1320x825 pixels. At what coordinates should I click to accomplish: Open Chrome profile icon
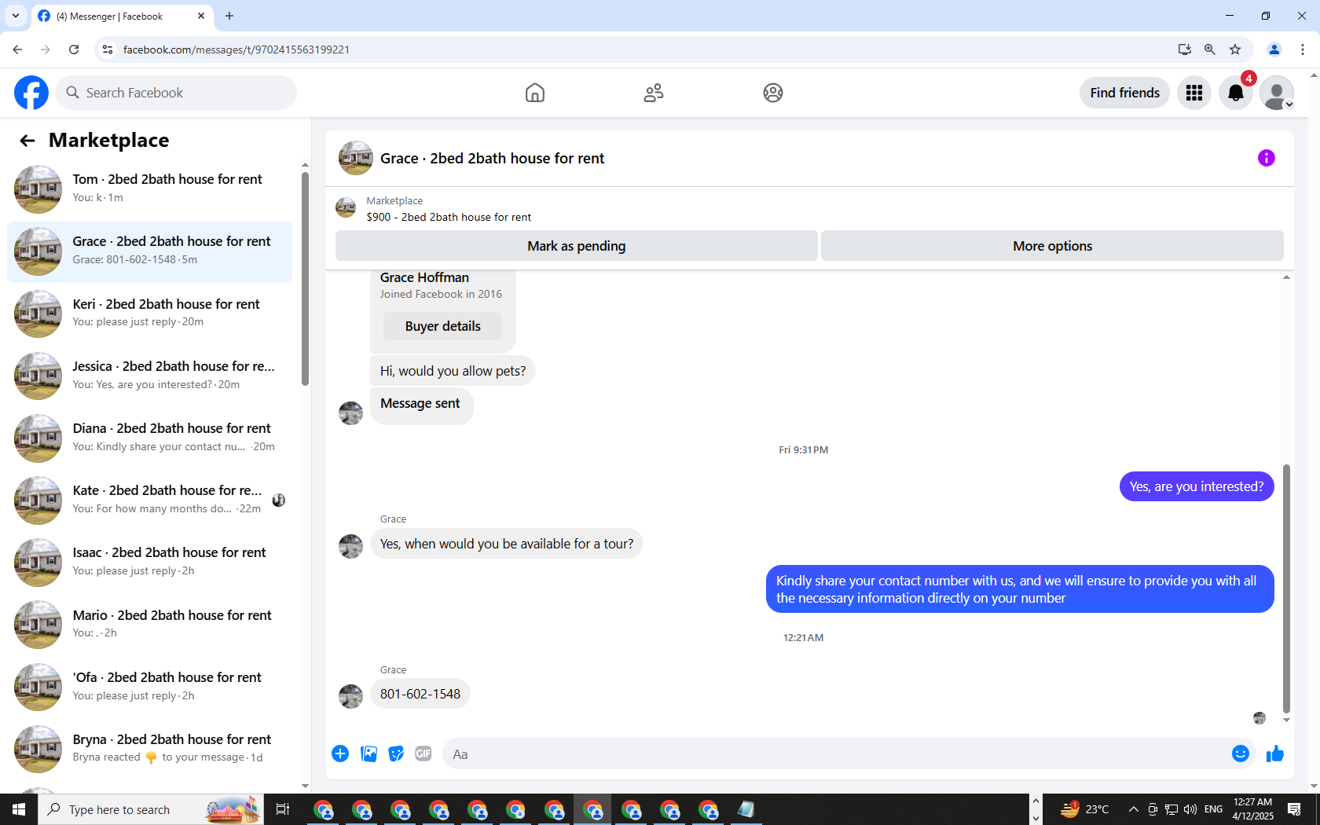click(x=1274, y=49)
